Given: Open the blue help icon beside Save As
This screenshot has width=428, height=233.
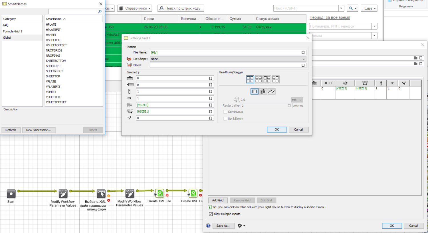Looking at the screenshot, I should coord(208,226).
